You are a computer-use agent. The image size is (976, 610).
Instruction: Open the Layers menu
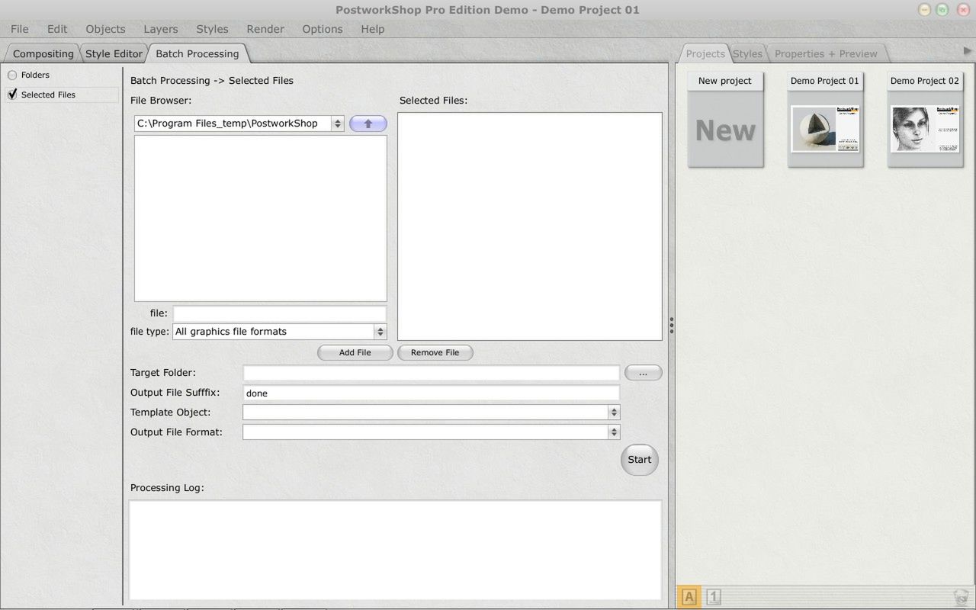[161, 29]
